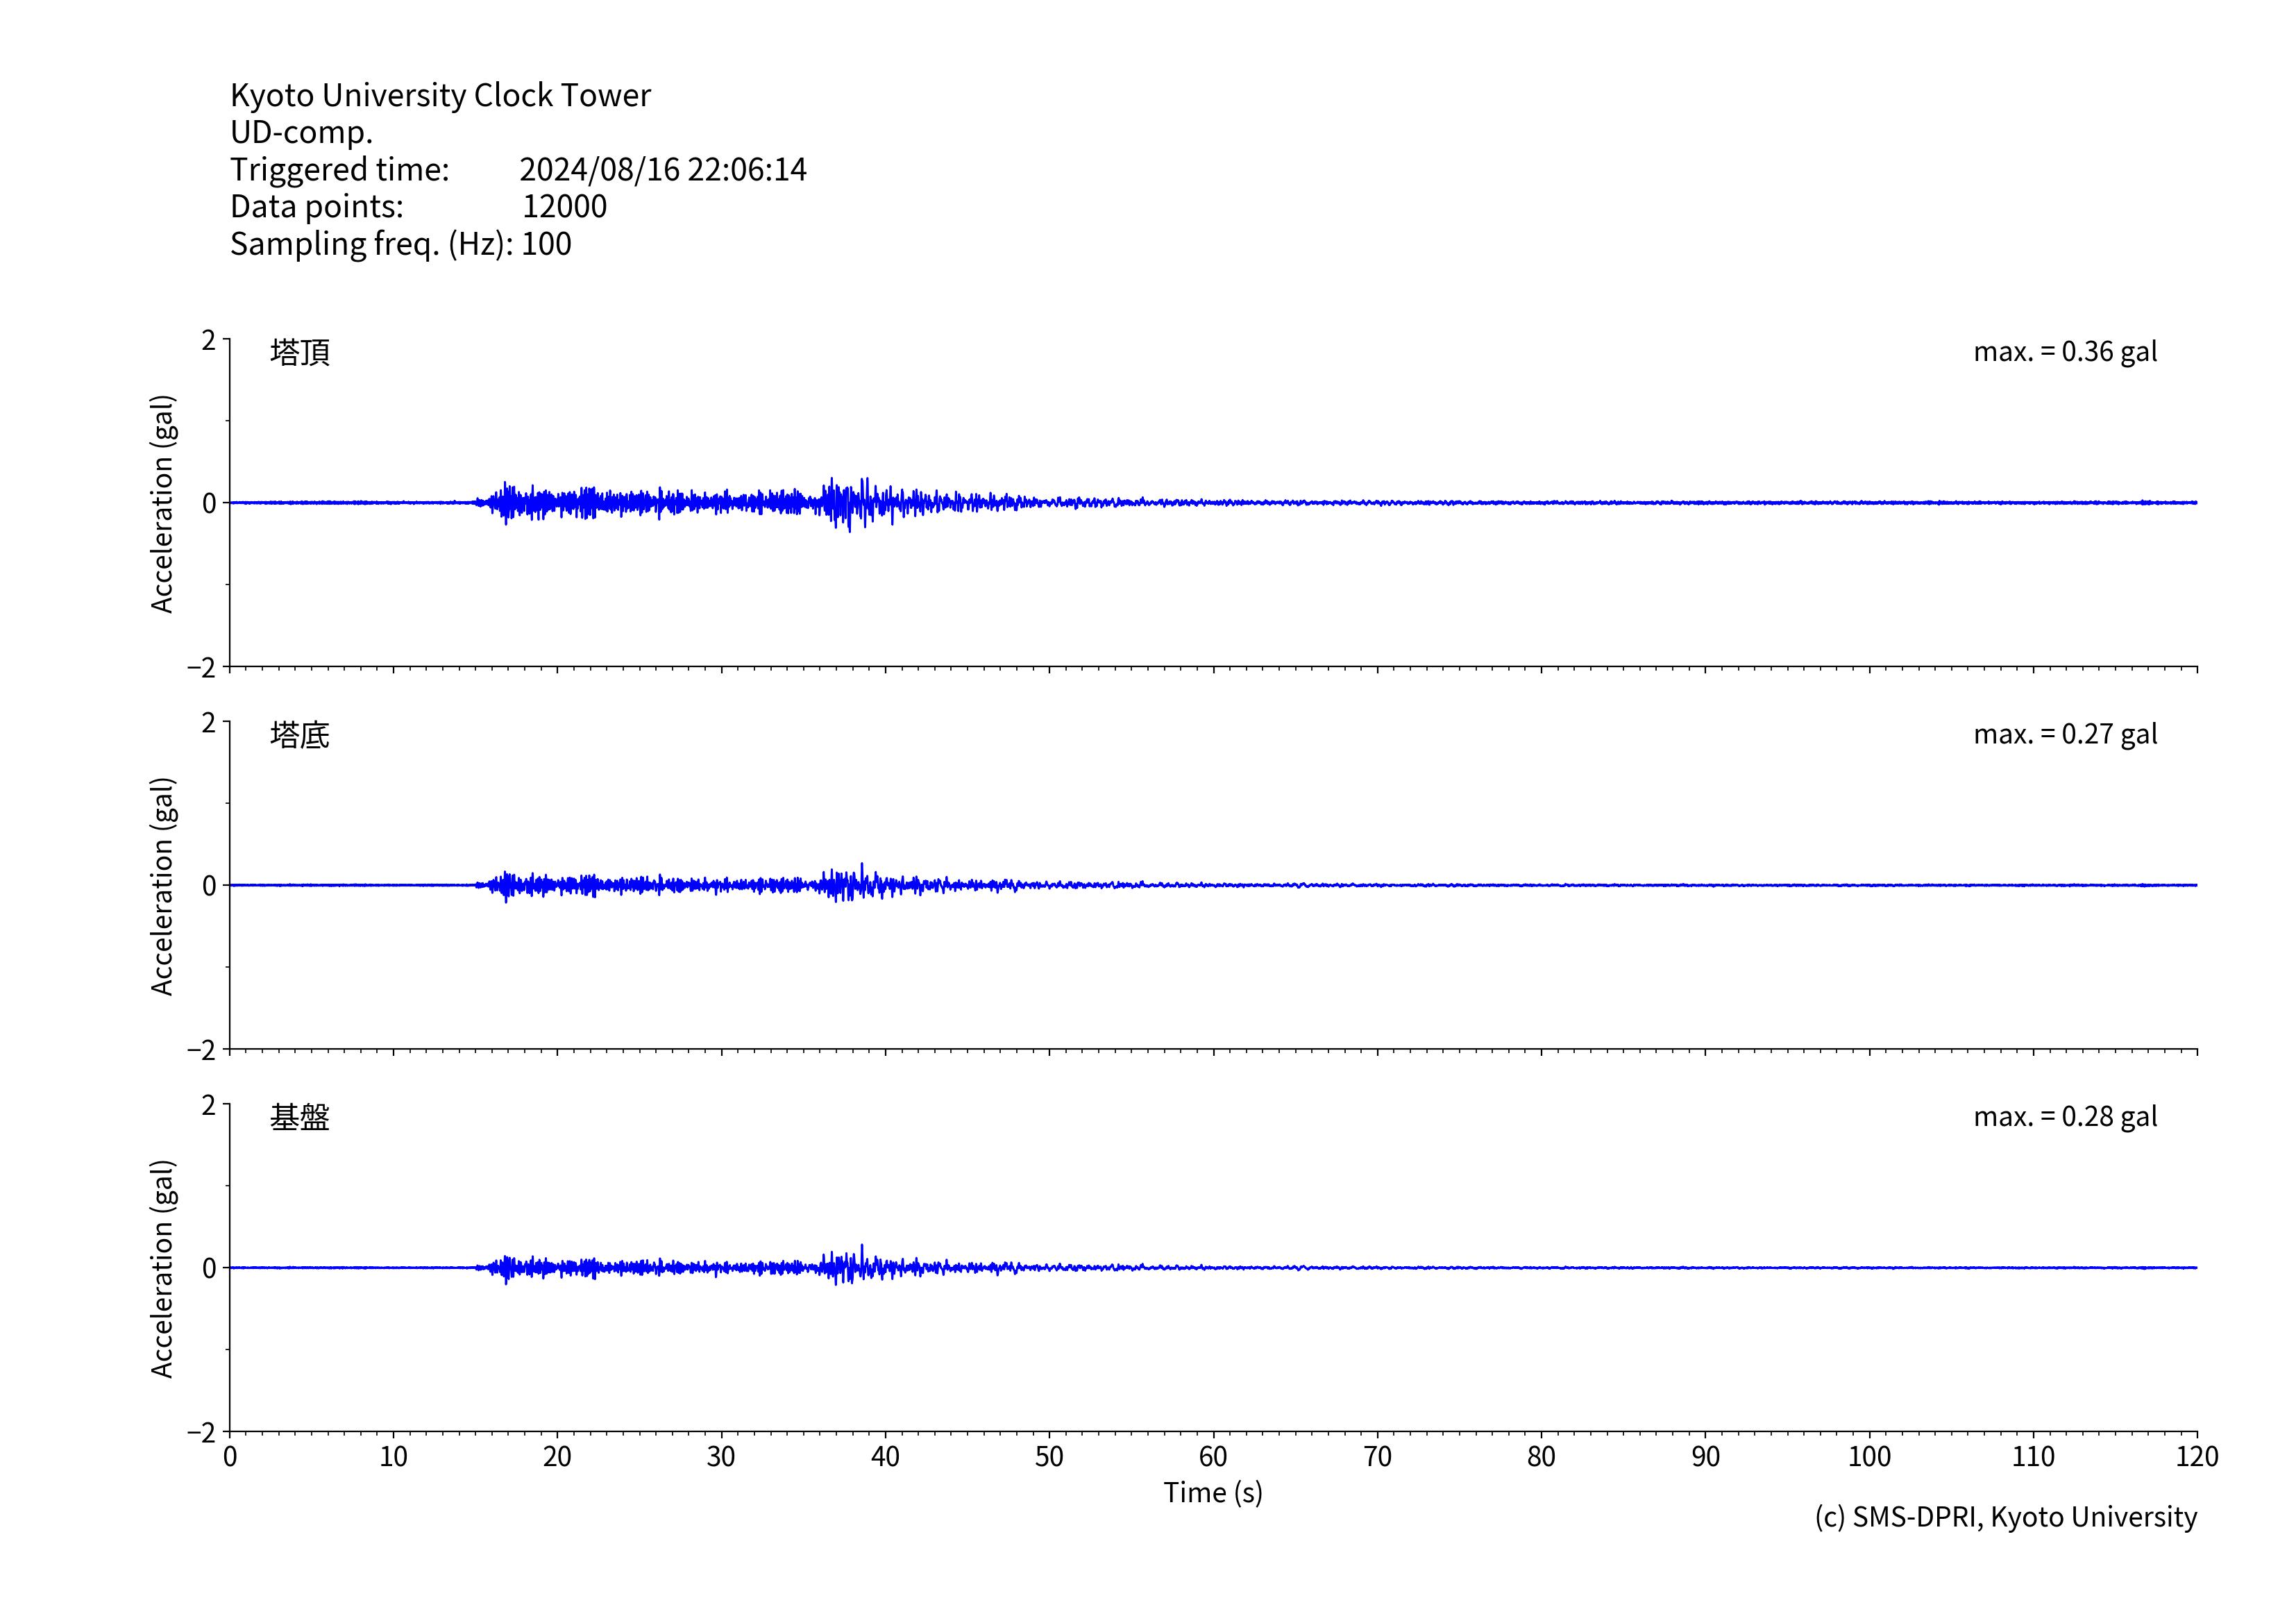Click the triggered time 2024/08/16 22:06:14
The width and height of the screenshot is (2296, 1623).
tap(662, 169)
